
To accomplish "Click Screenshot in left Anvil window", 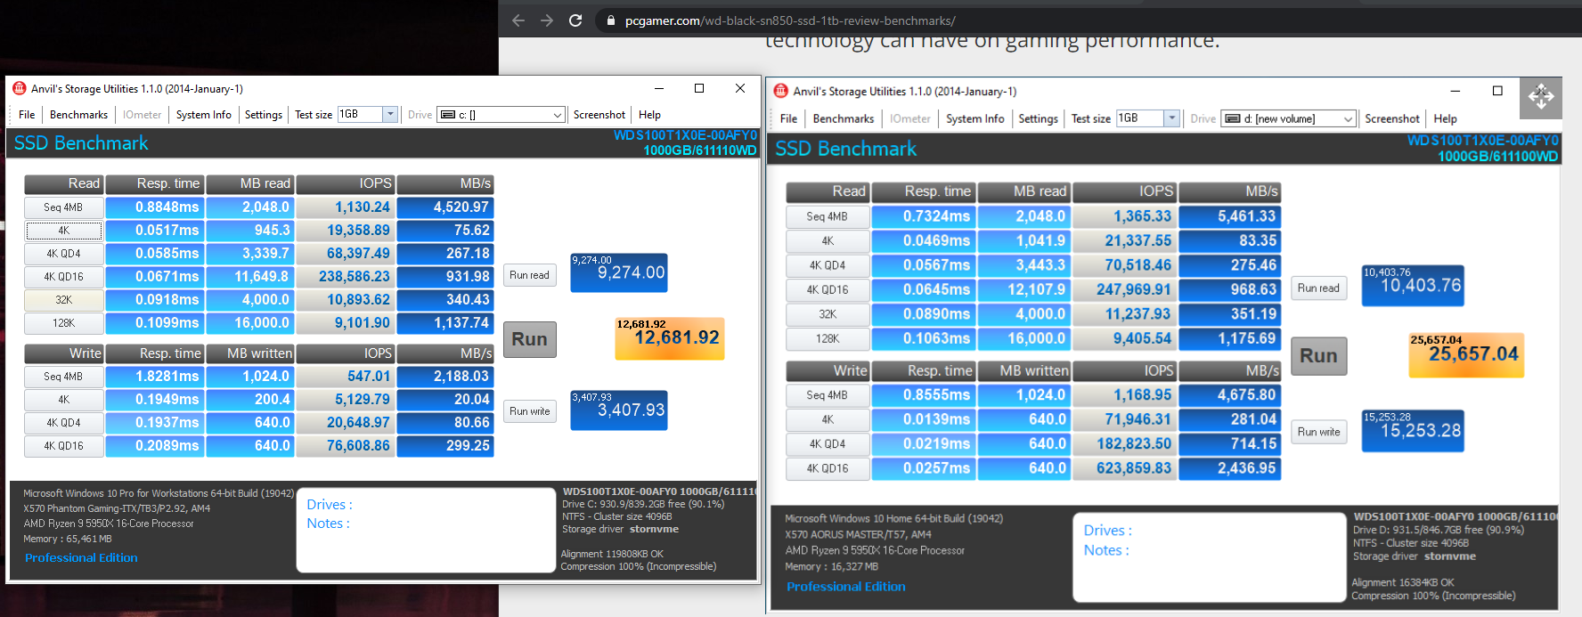I will (x=599, y=115).
